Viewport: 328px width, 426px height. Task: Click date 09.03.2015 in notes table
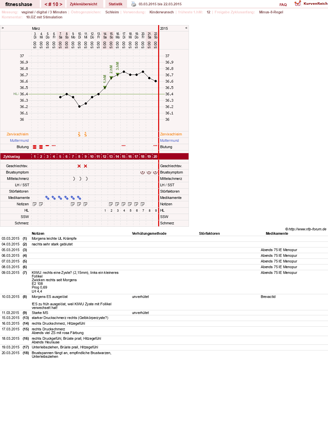pos(11,273)
